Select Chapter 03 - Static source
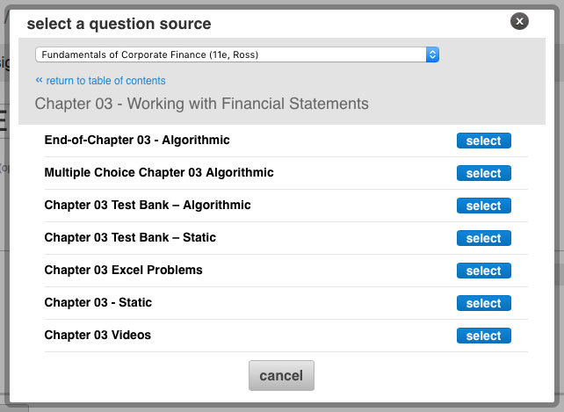Image resolution: width=564 pixels, height=412 pixels. coord(484,303)
